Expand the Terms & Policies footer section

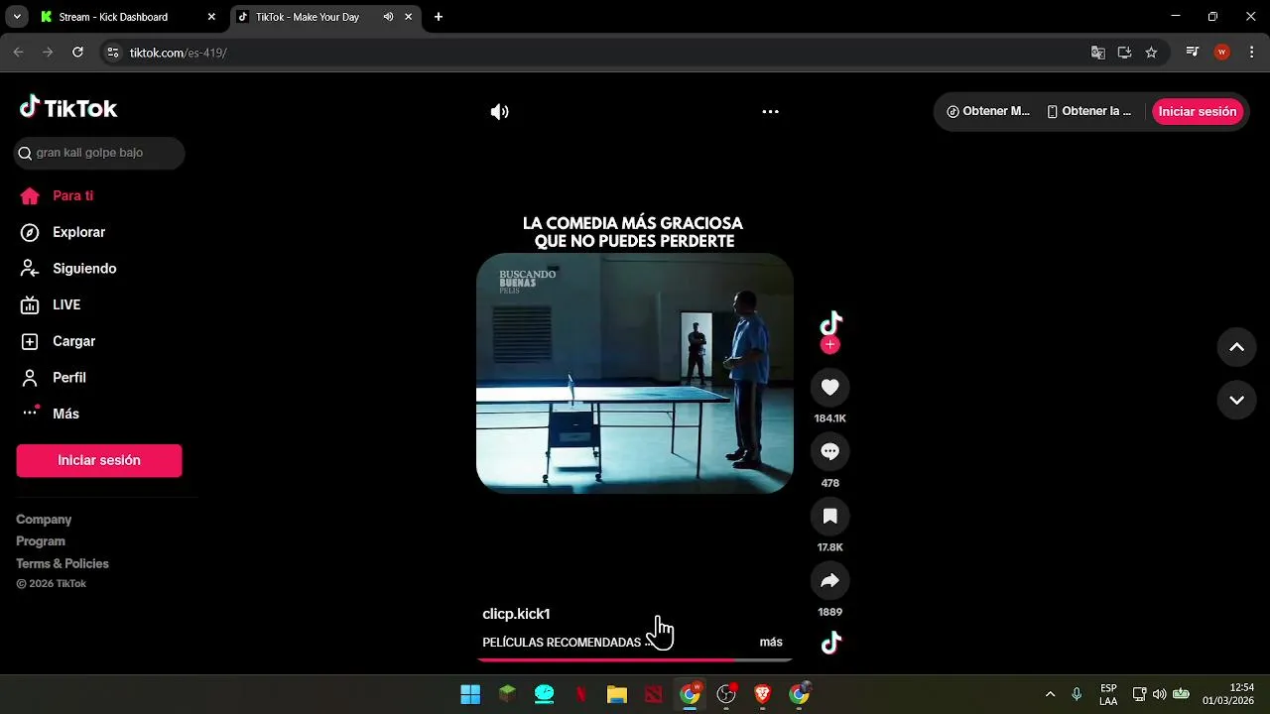click(x=63, y=563)
